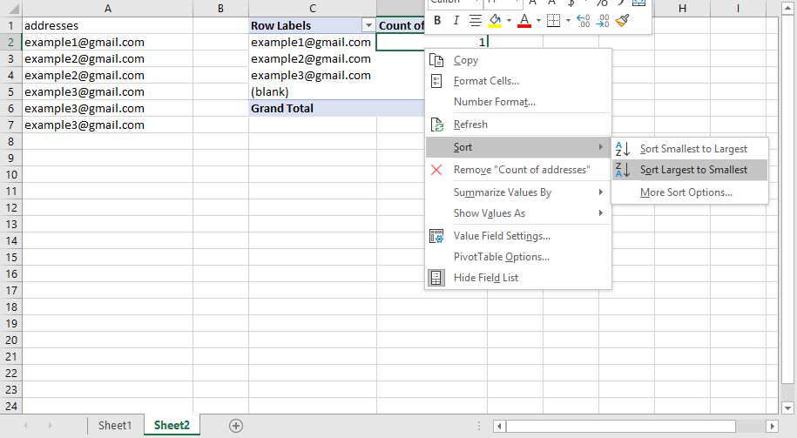Click cell A1 "addresses"
The height and width of the screenshot is (438, 797).
click(108, 25)
